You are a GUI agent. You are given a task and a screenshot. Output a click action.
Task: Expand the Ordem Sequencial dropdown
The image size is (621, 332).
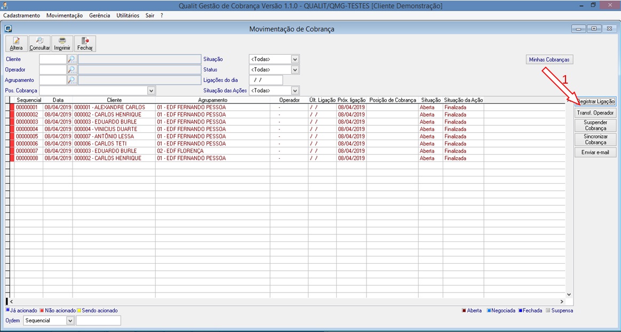tap(70, 320)
